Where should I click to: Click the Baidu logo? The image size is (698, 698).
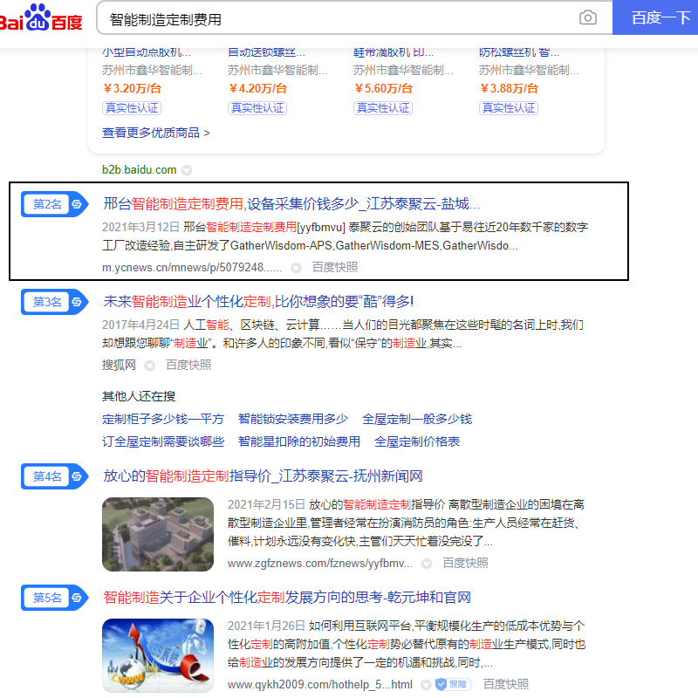tap(41, 17)
